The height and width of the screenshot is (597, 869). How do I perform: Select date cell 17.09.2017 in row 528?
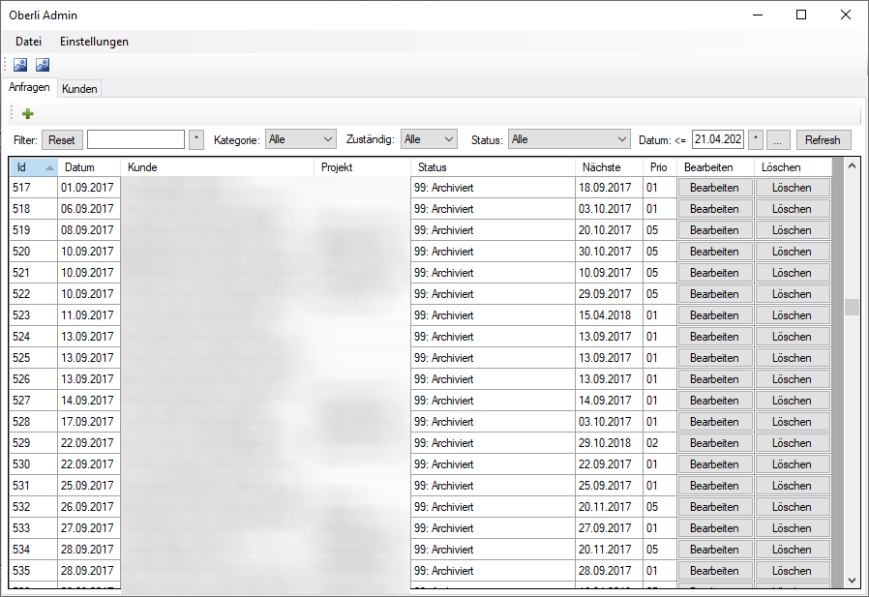(89, 422)
